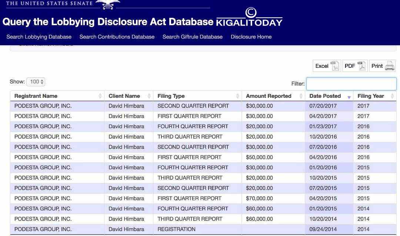
Task: Click the Excel export icon
Action: [335, 66]
